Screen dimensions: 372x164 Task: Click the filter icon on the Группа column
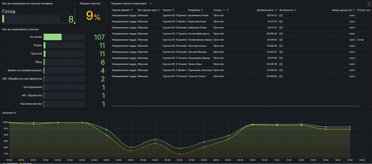click(x=173, y=10)
